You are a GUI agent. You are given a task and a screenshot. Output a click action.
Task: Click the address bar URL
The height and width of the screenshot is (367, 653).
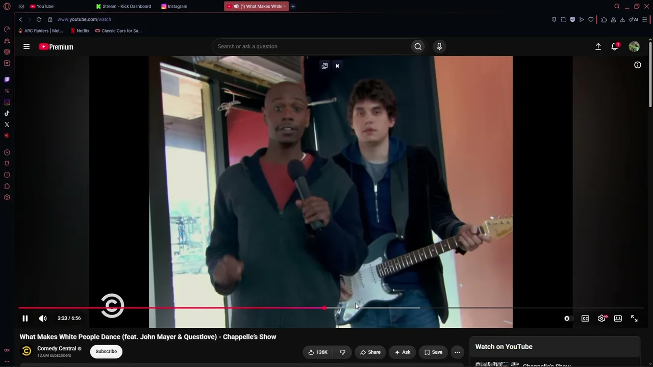coord(84,19)
